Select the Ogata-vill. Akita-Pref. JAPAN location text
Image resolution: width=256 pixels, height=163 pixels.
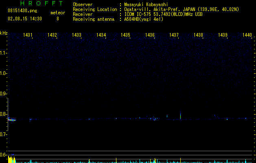[182, 9]
